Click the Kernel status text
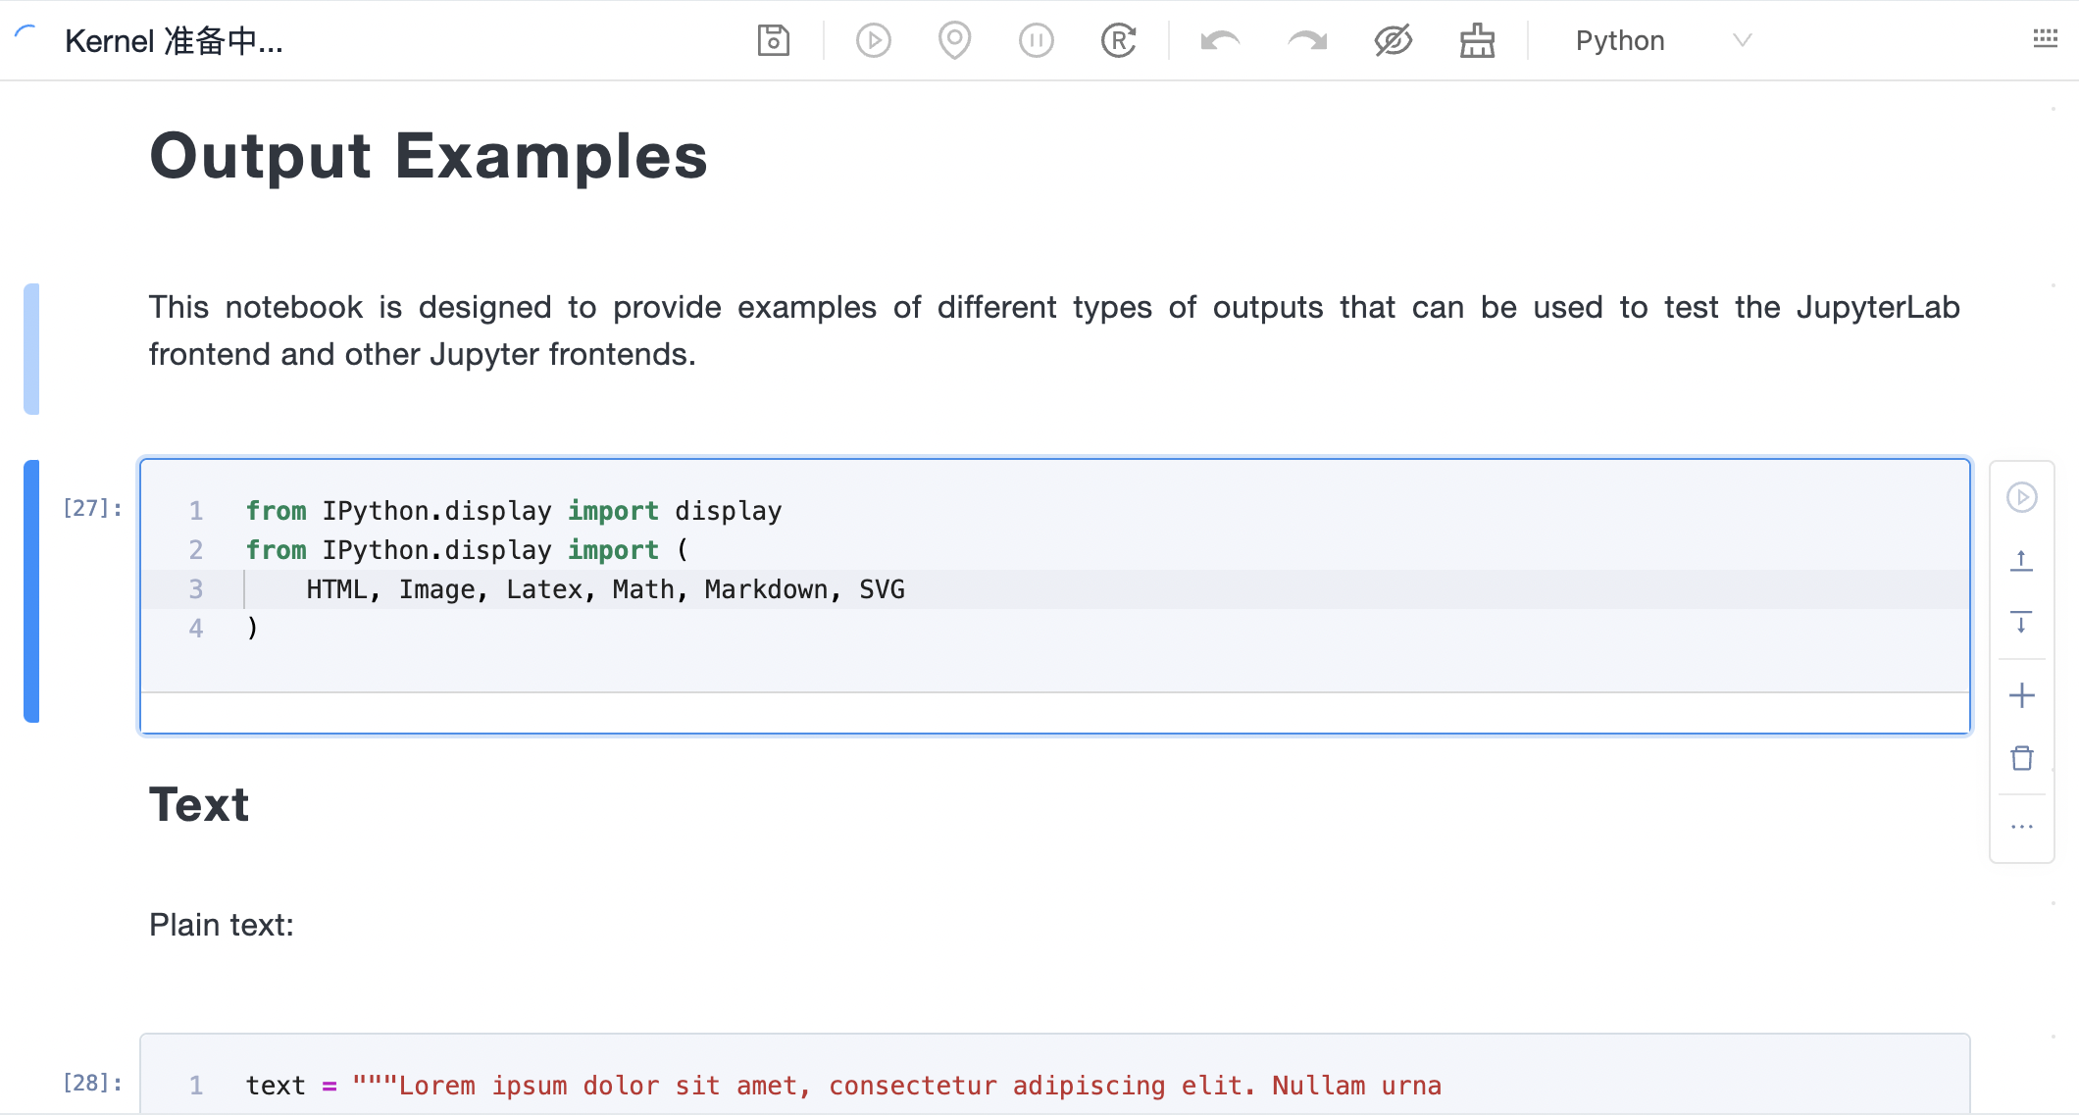Screen dimensions: 2079x1116 pyautogui.click(x=174, y=41)
